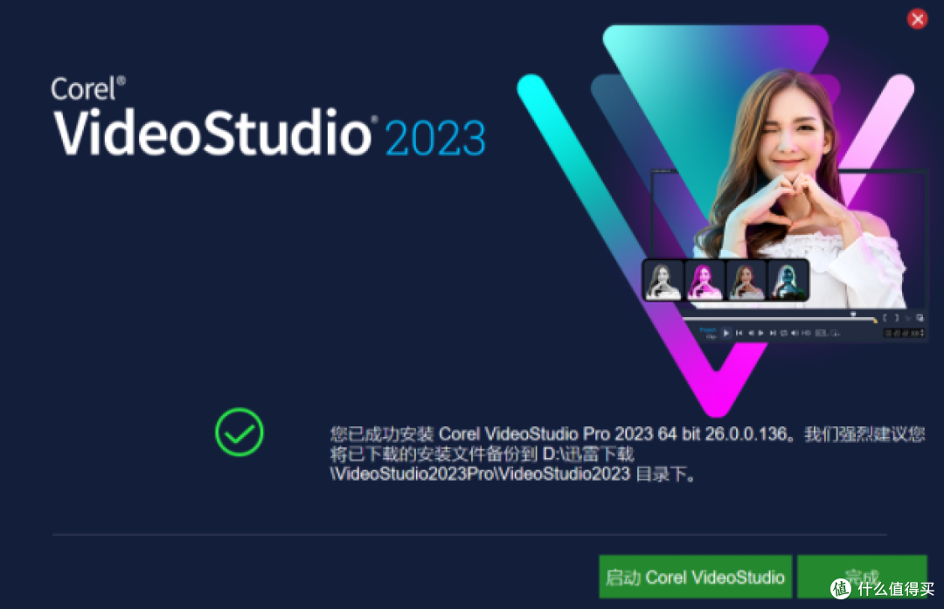Viewport: 944px width, 609px height.
Task: Toggle HD preview in the player
Action: pos(806,333)
